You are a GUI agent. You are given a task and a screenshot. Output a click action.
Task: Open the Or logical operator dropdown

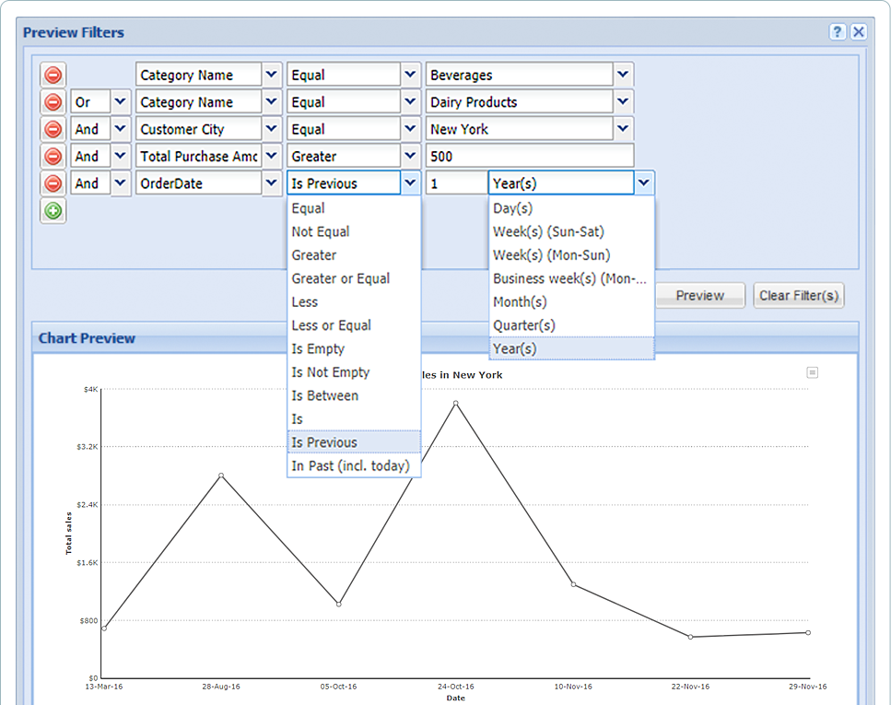pos(120,102)
